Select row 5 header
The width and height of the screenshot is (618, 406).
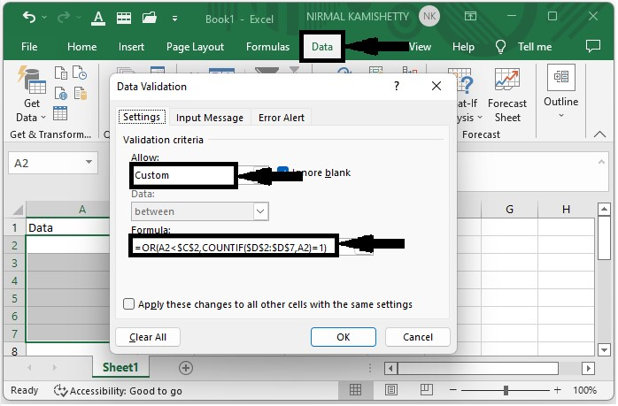(x=15, y=298)
